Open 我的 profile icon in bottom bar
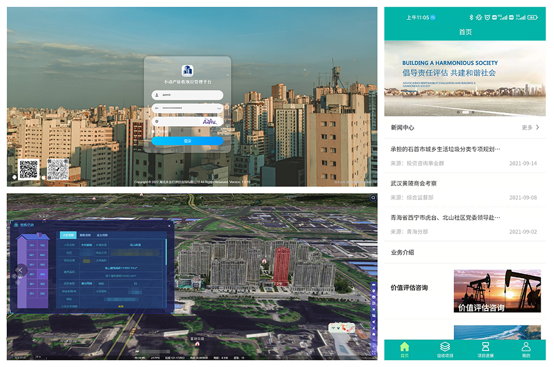The image size is (554, 367). [x=526, y=350]
